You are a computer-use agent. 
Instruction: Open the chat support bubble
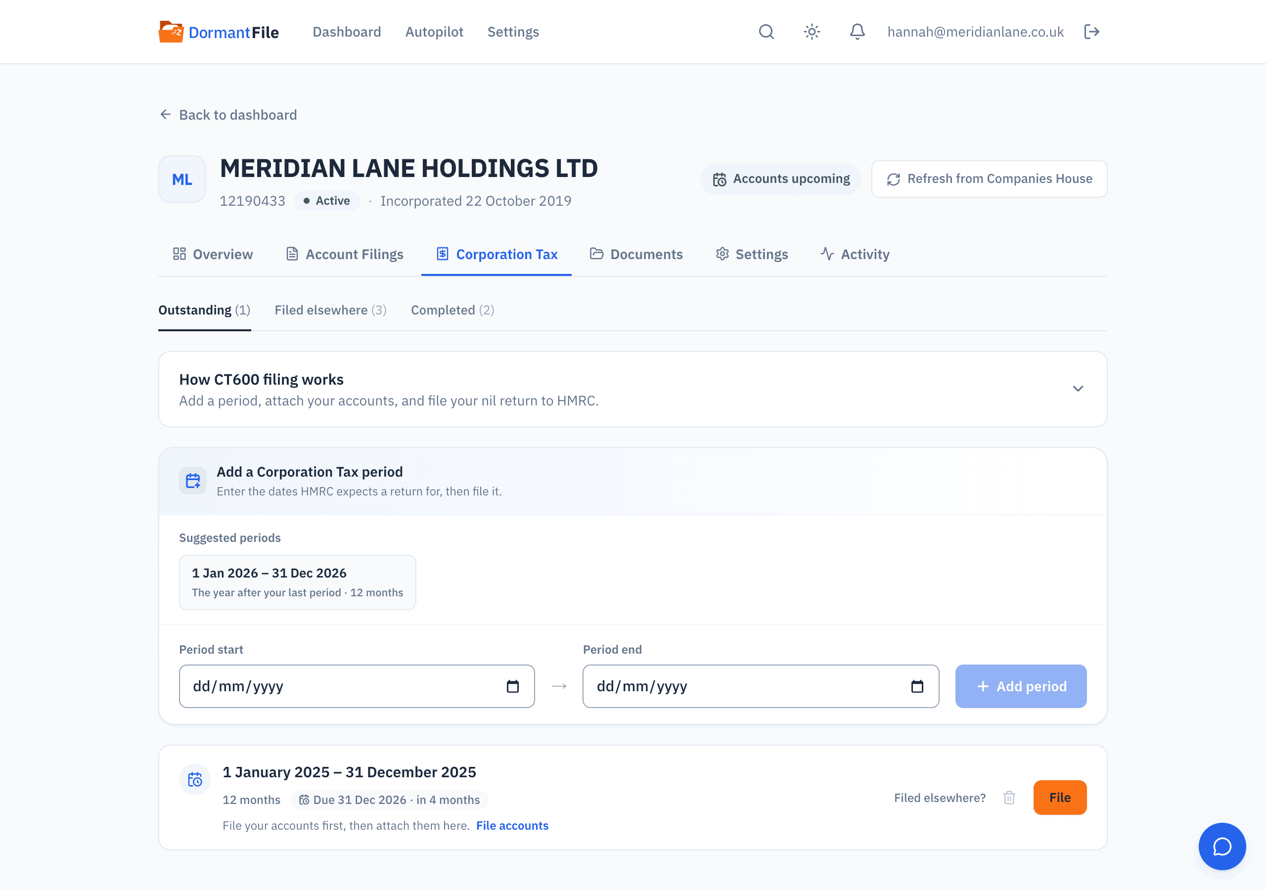click(x=1222, y=846)
